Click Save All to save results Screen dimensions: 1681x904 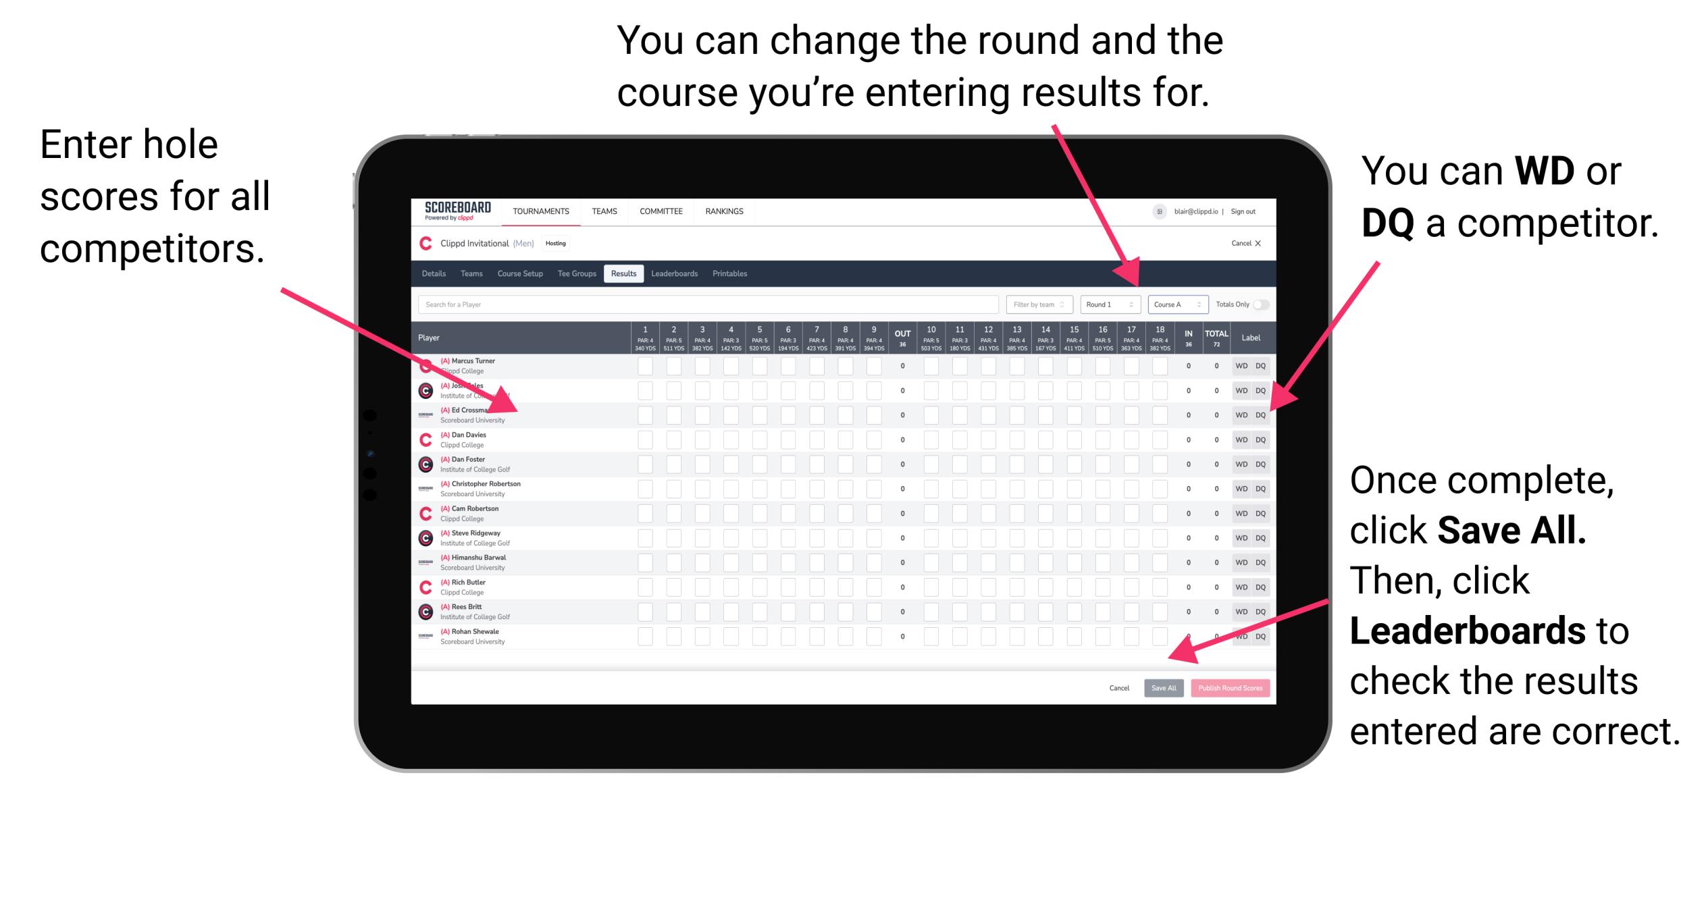tap(1162, 688)
